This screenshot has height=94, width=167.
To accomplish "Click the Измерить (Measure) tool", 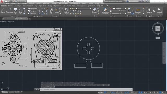I will (138, 10).
